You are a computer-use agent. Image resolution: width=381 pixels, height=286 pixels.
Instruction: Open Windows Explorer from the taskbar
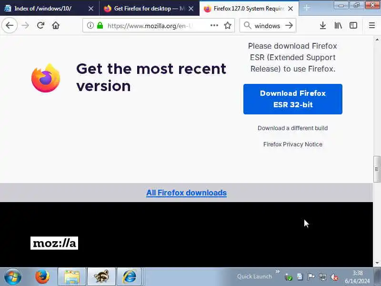coord(72,277)
